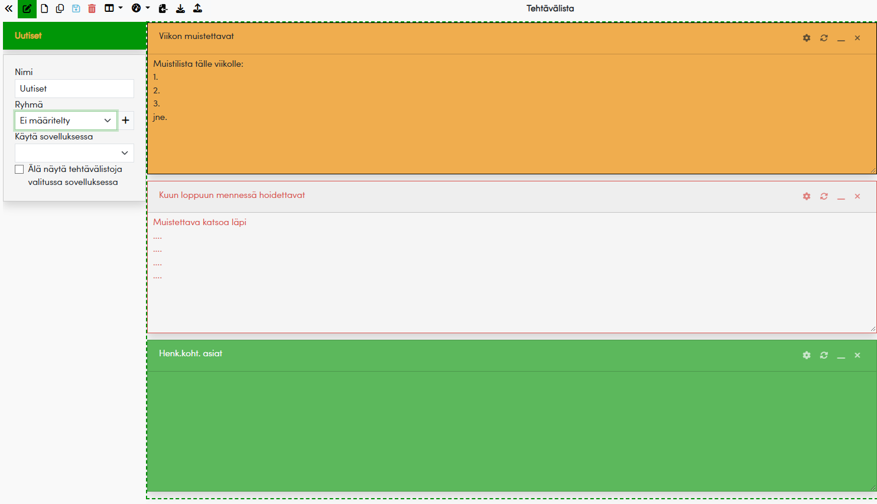Minimize the Henk.koht. asiat widget
Screen dimensions: 877x504
coord(841,355)
